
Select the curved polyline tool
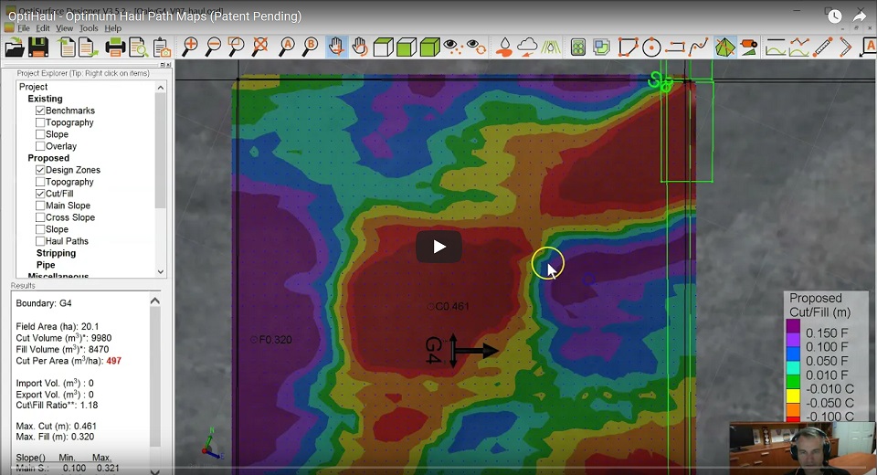698,47
